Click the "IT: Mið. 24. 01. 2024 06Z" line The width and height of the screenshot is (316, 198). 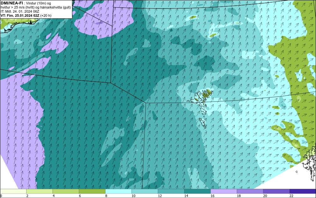pos(20,11)
